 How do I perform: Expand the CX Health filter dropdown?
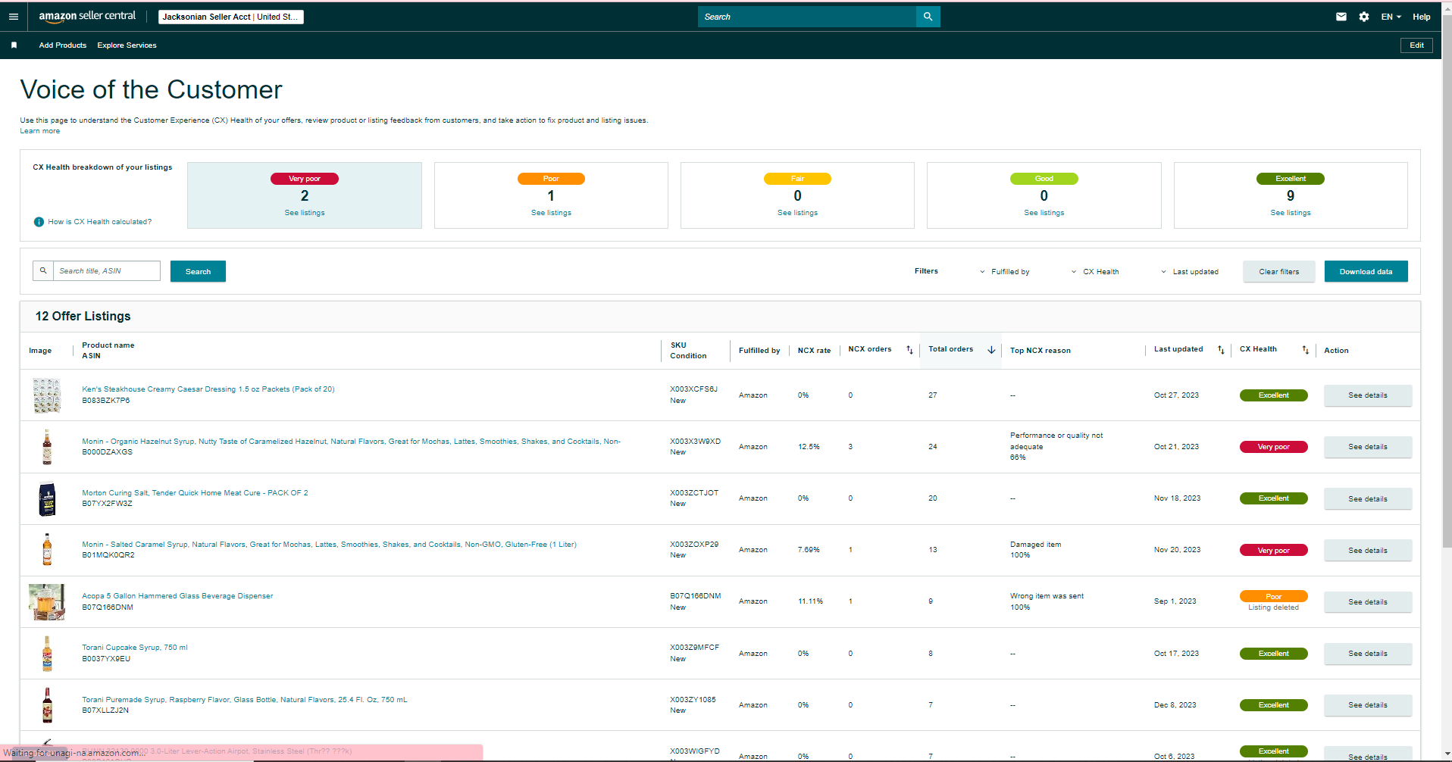[x=1095, y=272]
